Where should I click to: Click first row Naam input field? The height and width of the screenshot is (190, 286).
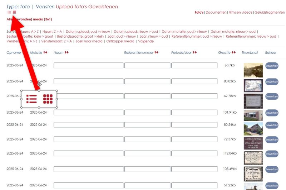[89, 66]
